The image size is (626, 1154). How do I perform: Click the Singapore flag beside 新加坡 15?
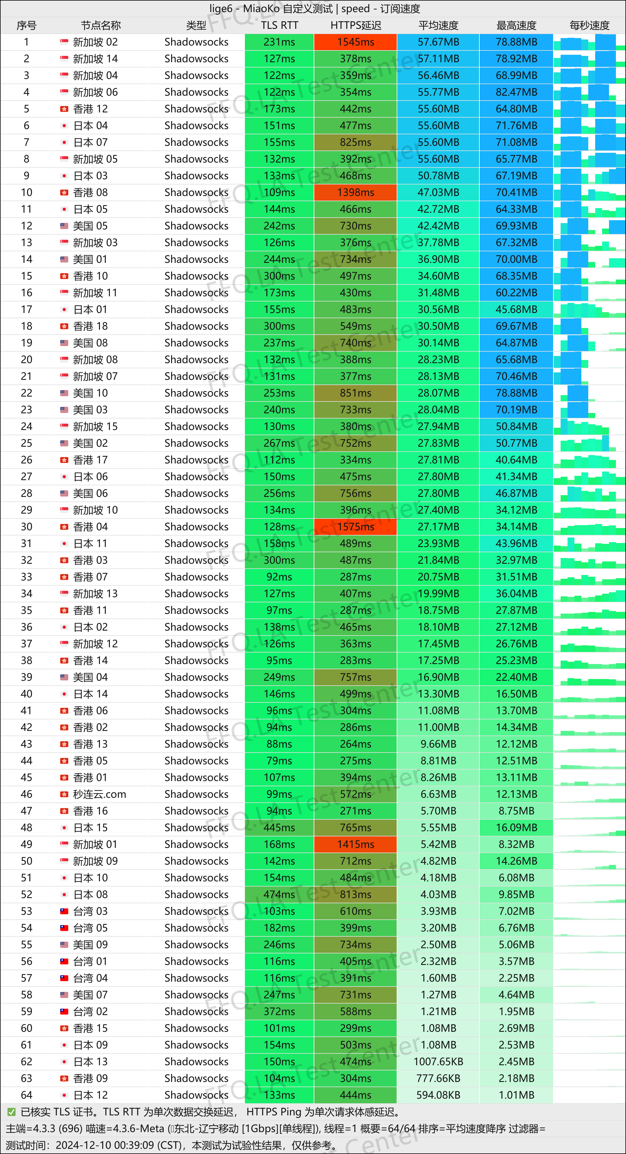click(64, 427)
